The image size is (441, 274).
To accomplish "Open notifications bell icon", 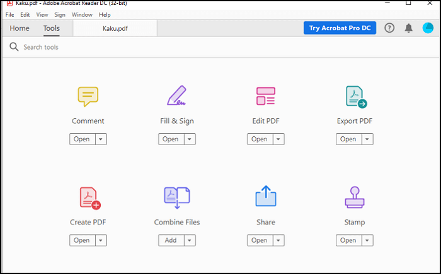I will click(x=409, y=28).
